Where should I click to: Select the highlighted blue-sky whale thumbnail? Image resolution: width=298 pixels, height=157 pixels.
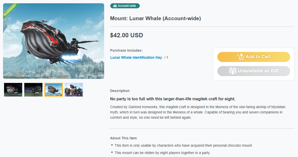[54, 90]
